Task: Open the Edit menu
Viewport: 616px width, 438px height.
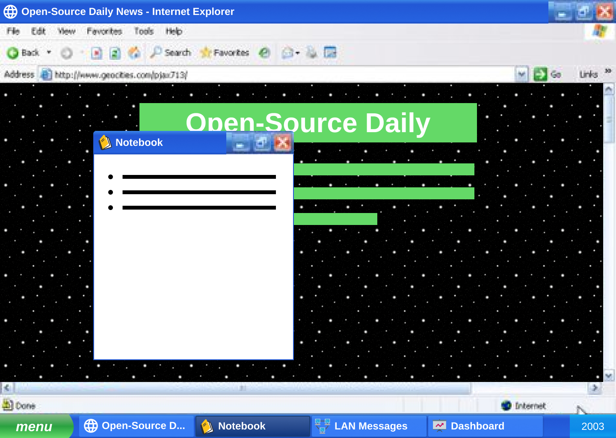Action: pos(38,31)
